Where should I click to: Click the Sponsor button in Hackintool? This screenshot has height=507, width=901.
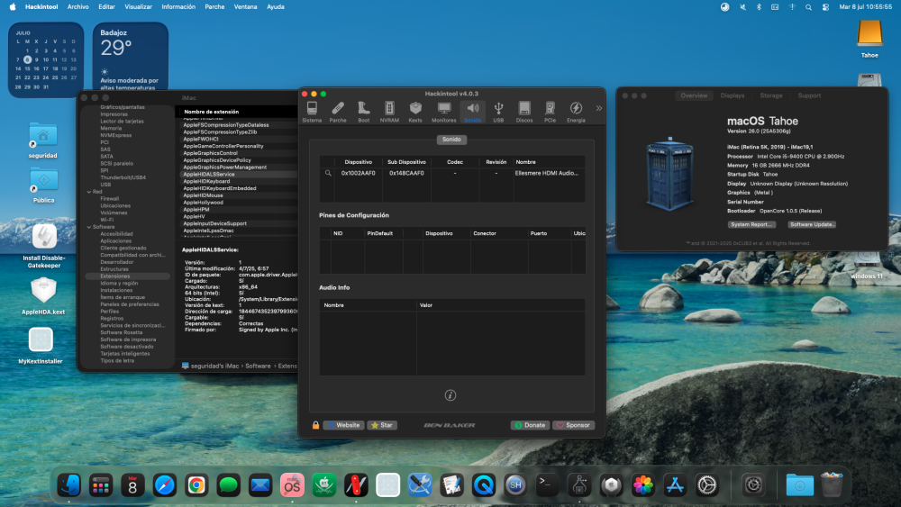(573, 425)
